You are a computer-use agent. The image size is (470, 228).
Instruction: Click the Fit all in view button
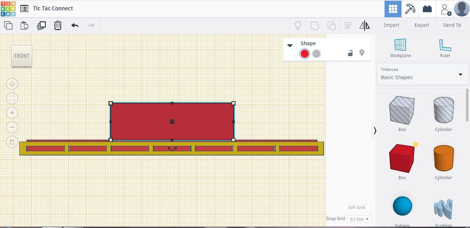[12, 98]
